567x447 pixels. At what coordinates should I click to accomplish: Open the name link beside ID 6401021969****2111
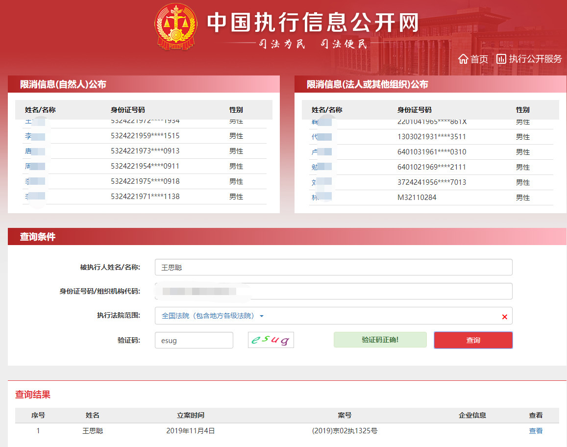(x=321, y=168)
